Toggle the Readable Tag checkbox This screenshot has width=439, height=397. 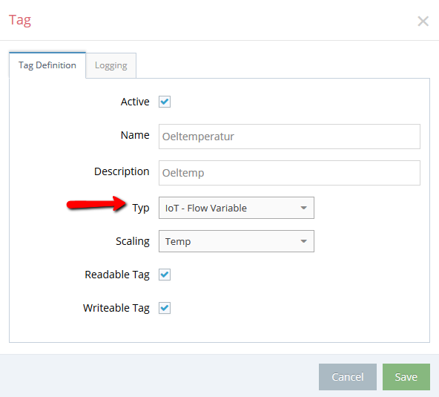pos(165,275)
